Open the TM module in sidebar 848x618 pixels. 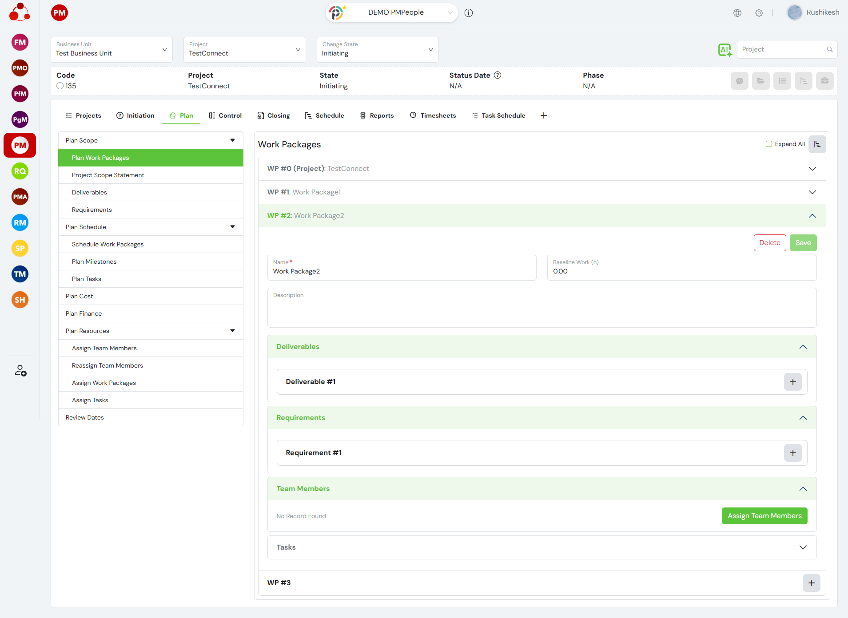point(20,274)
